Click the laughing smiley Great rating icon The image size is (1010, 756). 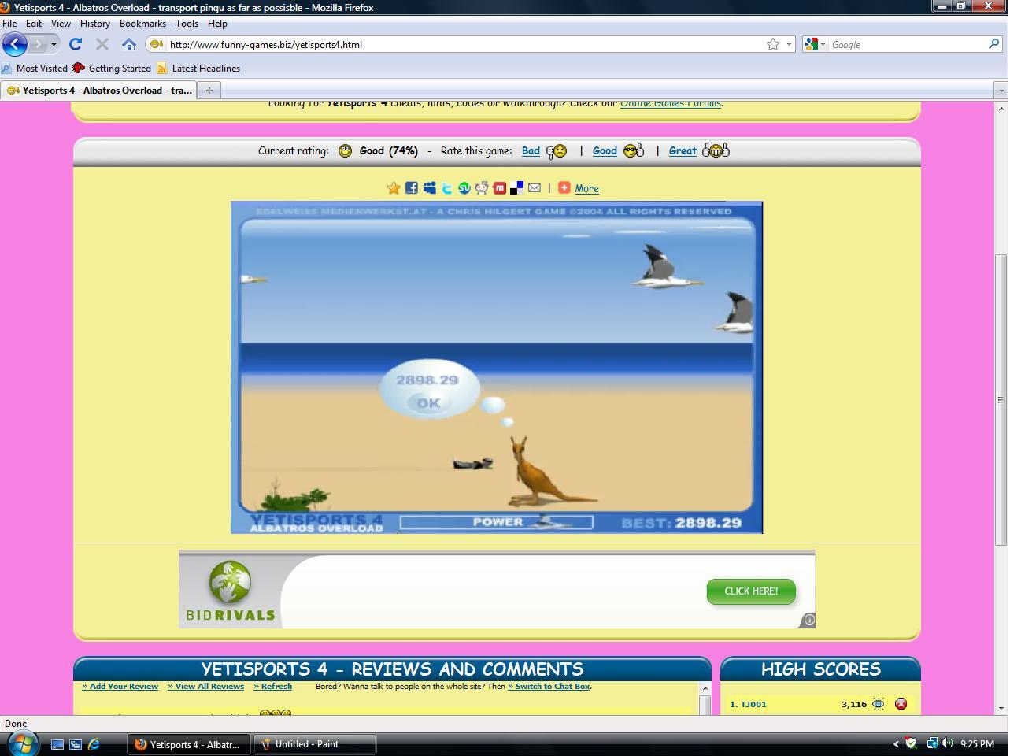tap(716, 150)
